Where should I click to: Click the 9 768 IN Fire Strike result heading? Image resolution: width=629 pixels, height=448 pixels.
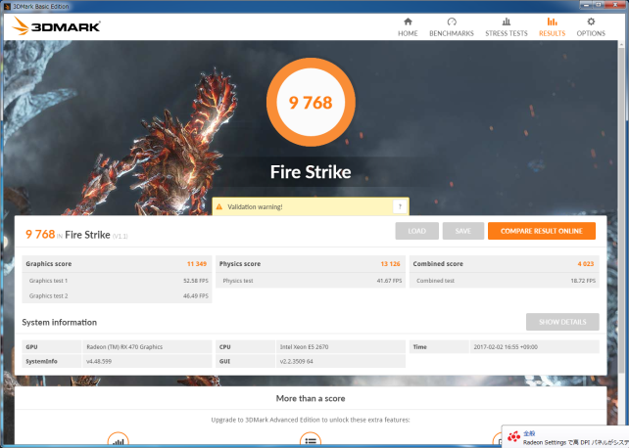point(76,235)
